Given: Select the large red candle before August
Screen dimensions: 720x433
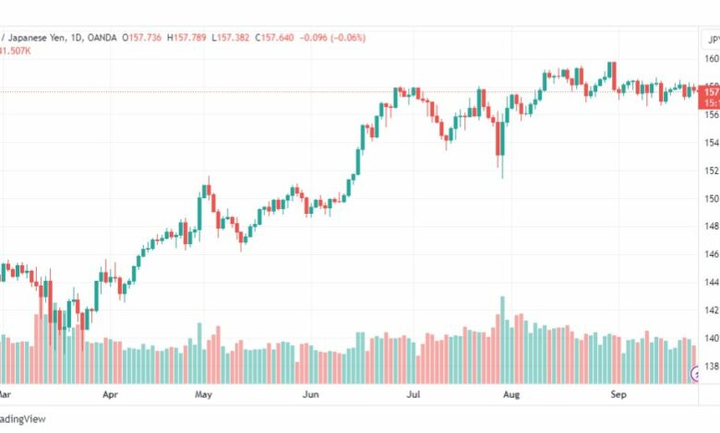Looking at the screenshot, I should pos(498,139).
